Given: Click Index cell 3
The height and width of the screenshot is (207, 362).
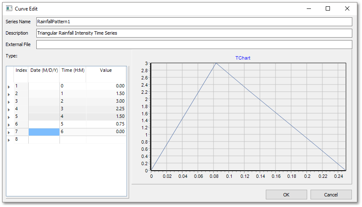Looking at the screenshot, I should [x=21, y=101].
